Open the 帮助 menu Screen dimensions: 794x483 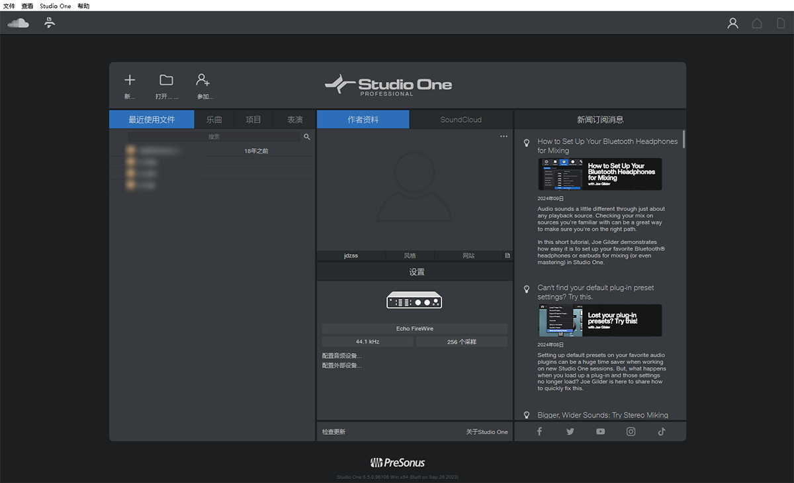pos(83,5)
